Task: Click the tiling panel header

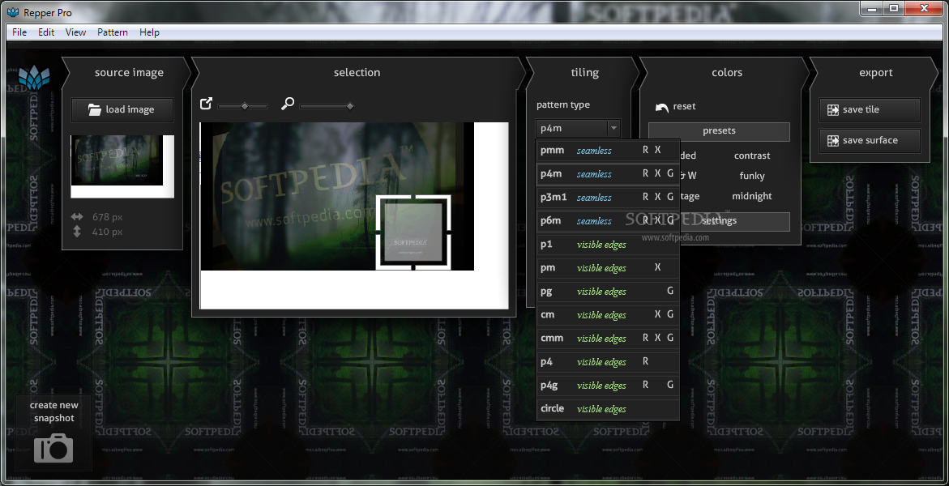Action: point(584,73)
